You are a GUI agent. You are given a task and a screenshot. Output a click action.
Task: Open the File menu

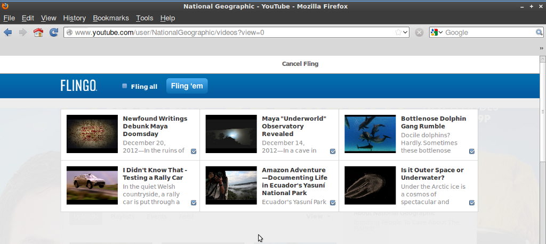[x=9, y=18]
